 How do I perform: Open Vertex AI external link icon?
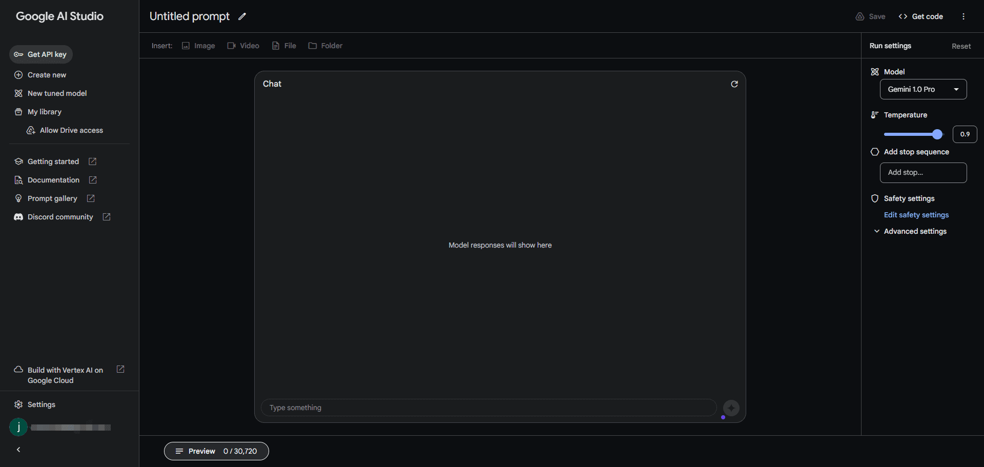click(x=120, y=370)
